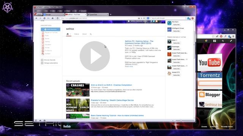Viewport: 243px width, 136px height.
Task: Open Torrentz speed dial tile in Chrome window
Action: pyautogui.click(x=210, y=81)
